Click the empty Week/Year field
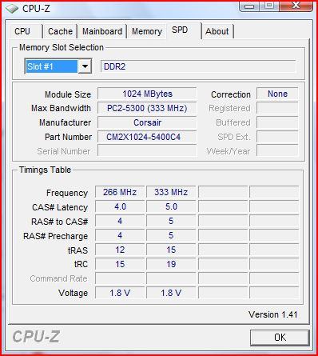The image size is (318, 356). pyautogui.click(x=277, y=151)
